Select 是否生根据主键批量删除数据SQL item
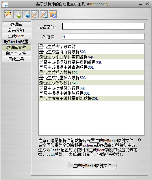 [x=91, y=98]
